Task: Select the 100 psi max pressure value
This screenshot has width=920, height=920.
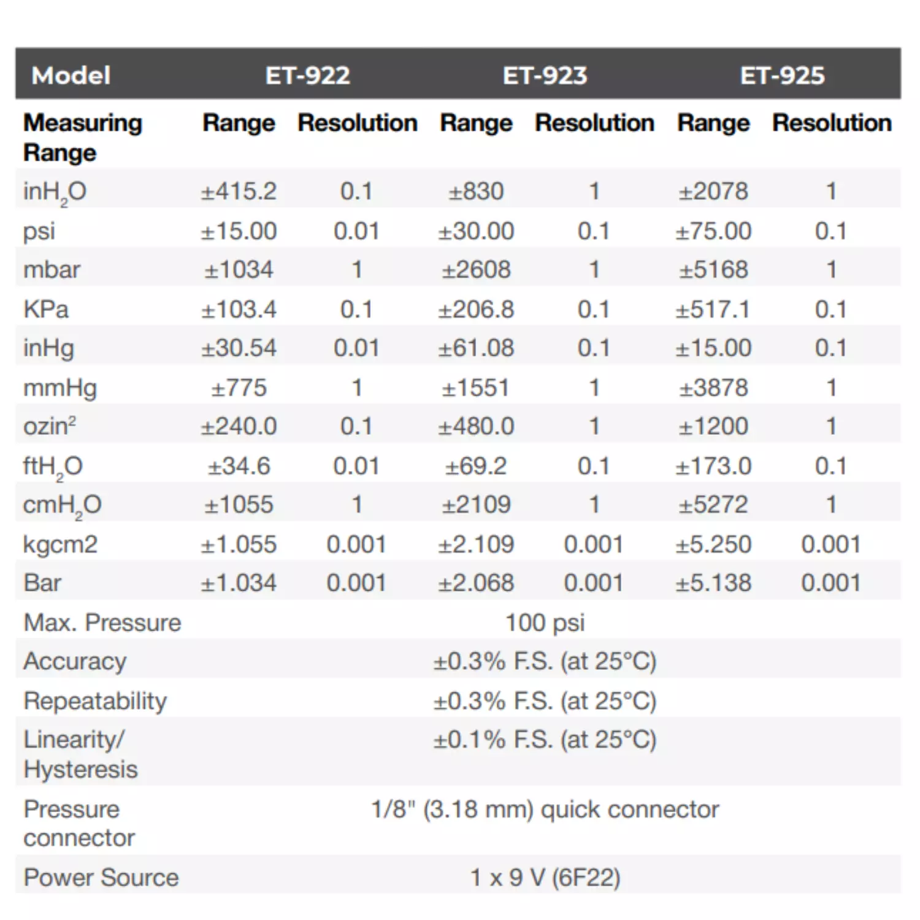Action: click(x=545, y=623)
